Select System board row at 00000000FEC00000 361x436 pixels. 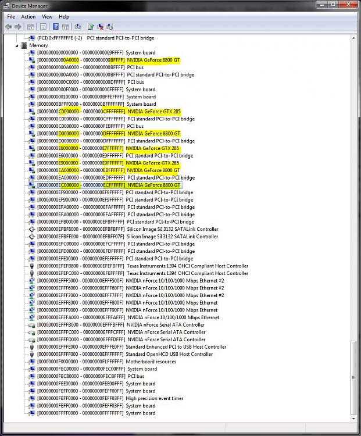(x=97, y=369)
